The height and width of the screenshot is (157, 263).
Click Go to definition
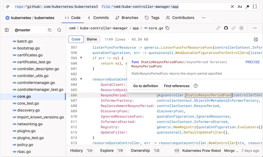click(146, 86)
